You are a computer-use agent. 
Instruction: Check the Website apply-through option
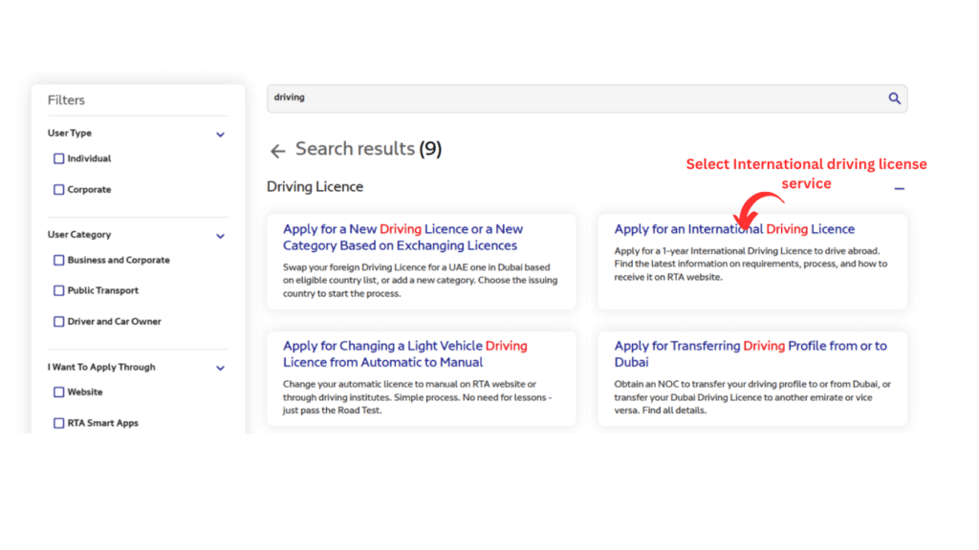pyautogui.click(x=58, y=391)
